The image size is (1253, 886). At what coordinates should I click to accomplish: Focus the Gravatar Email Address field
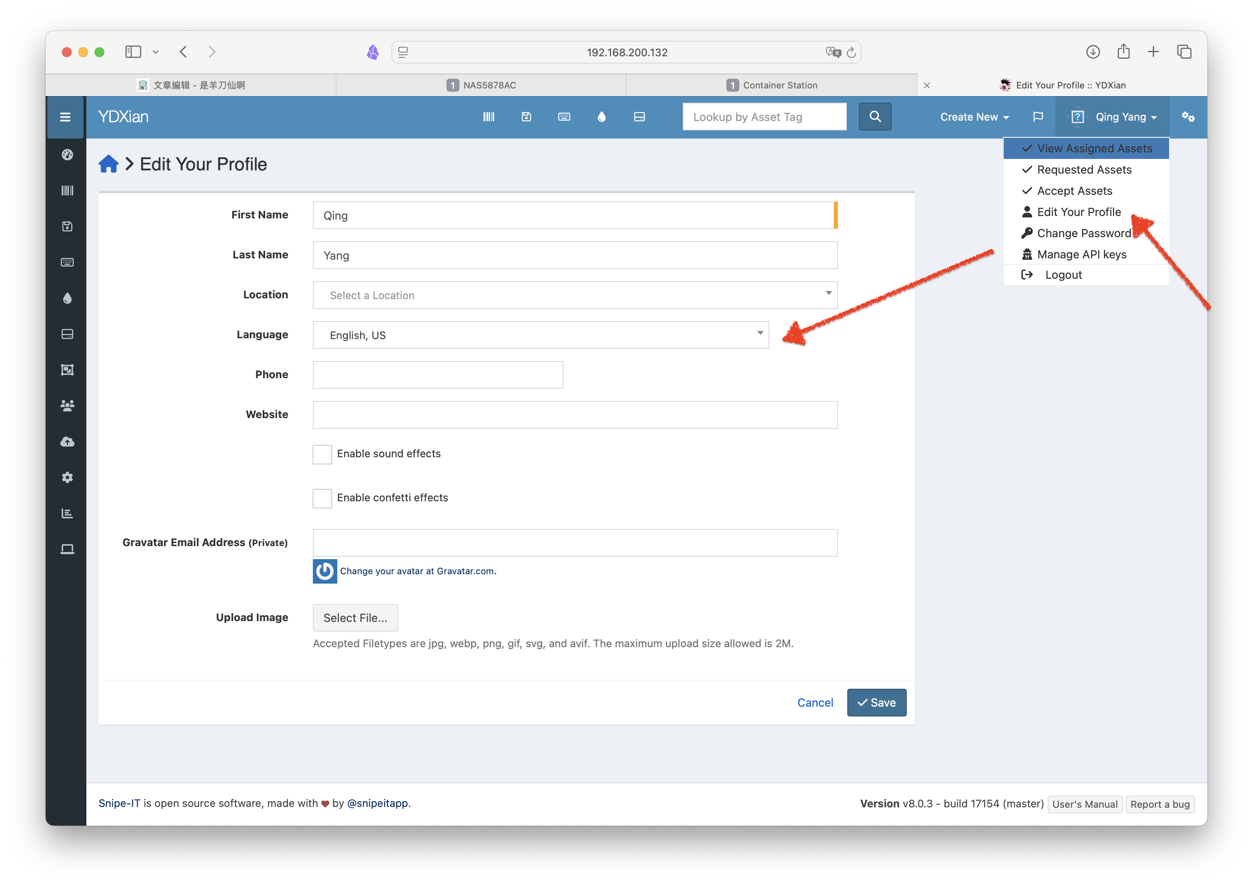click(x=575, y=542)
